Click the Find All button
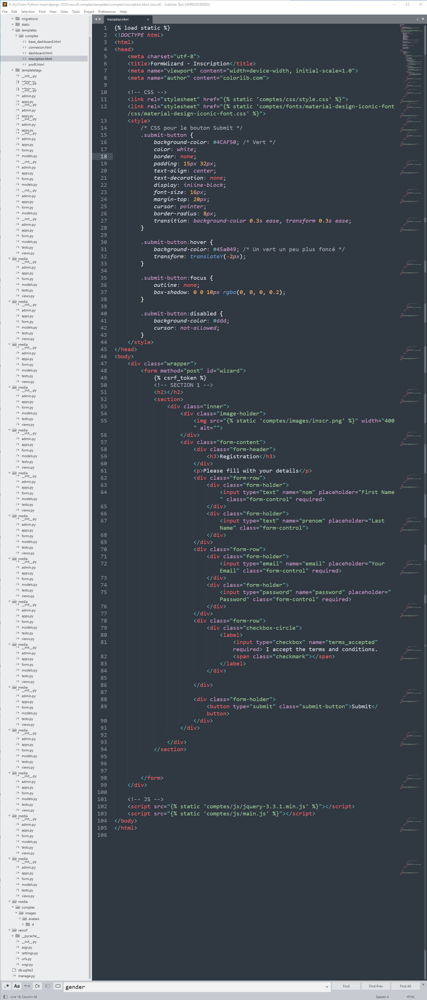This screenshot has width=427, height=1000. pos(405,986)
